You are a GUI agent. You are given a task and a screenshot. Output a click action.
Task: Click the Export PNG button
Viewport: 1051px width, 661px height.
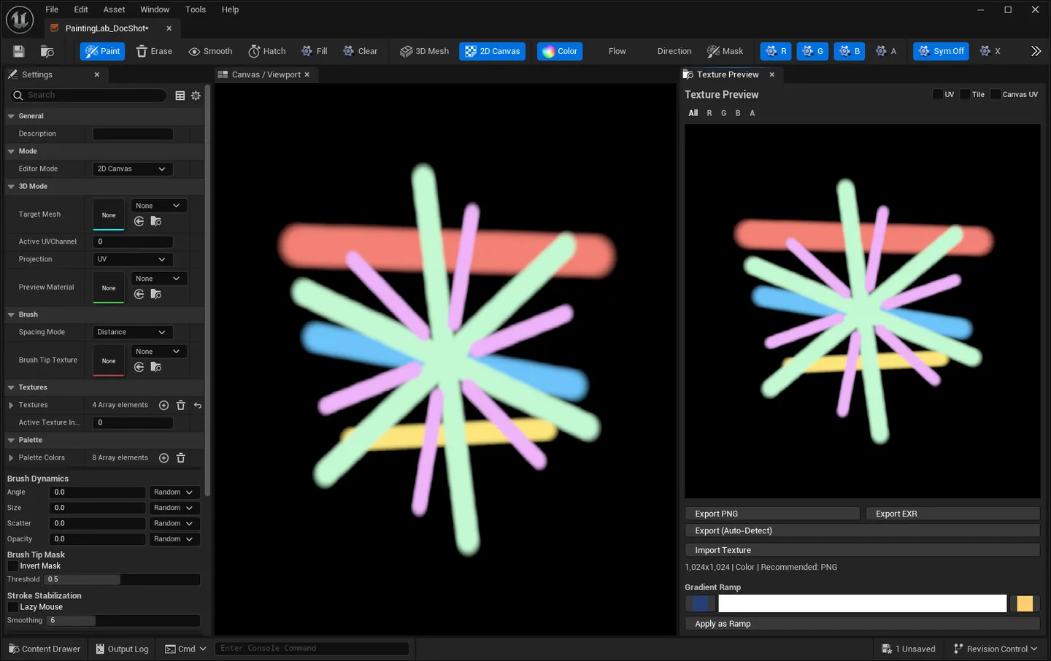[x=772, y=514]
